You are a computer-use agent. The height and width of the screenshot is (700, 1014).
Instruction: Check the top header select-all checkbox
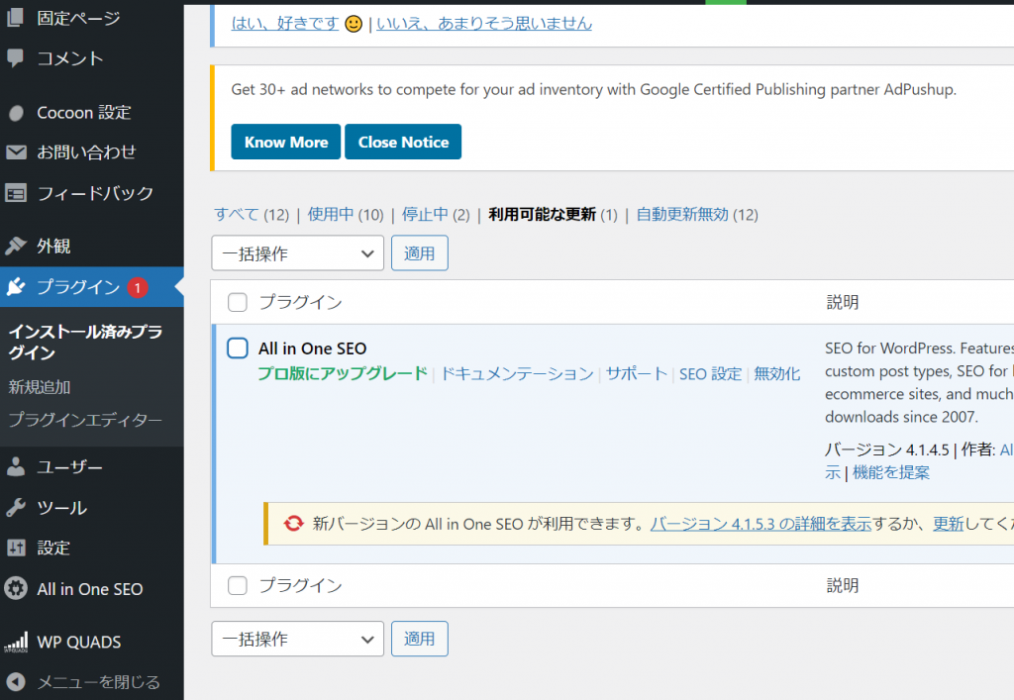(238, 302)
